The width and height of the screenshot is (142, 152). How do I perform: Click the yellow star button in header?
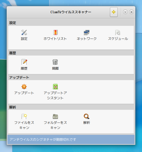(x=114, y=12)
